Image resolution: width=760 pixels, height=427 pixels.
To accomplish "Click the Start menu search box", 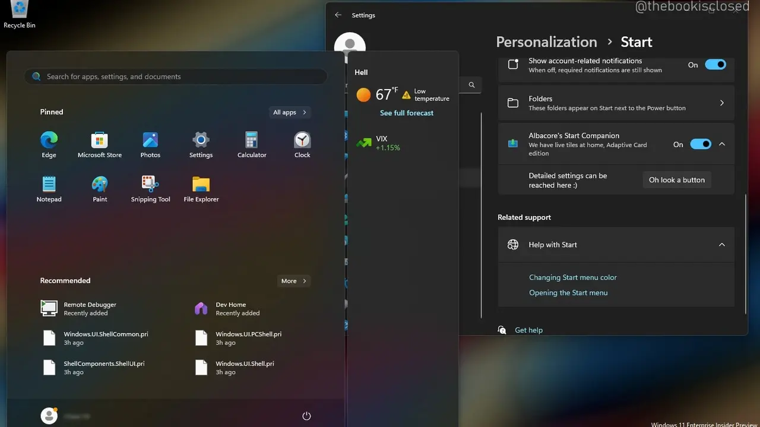I will [176, 77].
